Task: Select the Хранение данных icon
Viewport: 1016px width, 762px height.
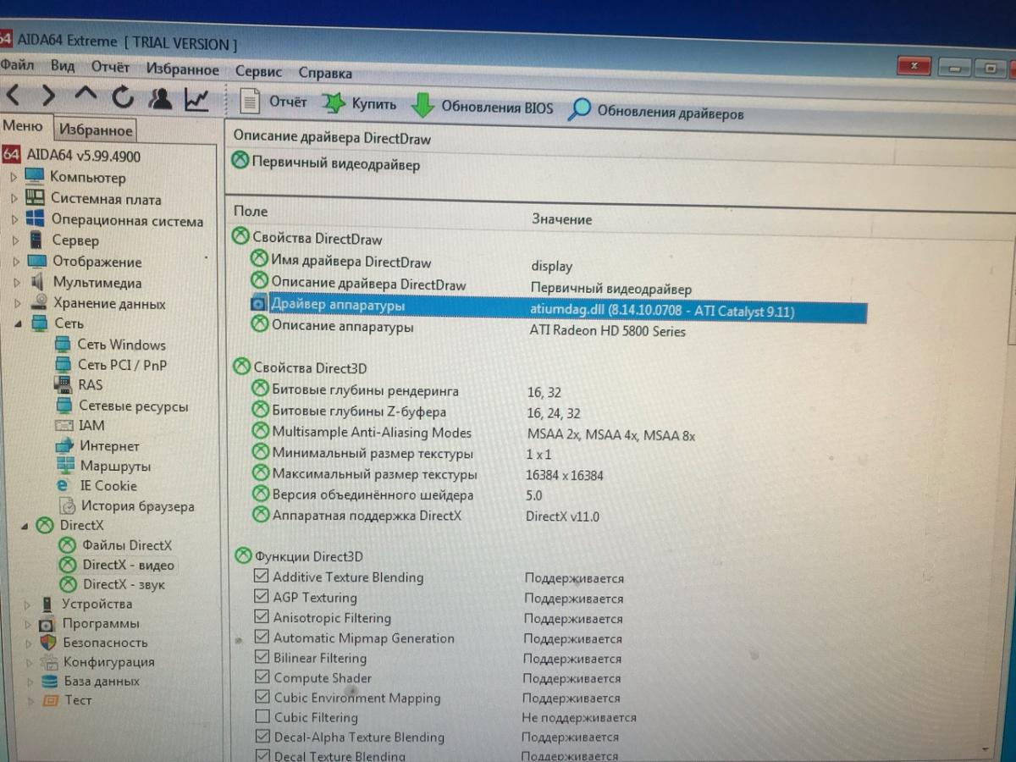Action: coord(38,302)
